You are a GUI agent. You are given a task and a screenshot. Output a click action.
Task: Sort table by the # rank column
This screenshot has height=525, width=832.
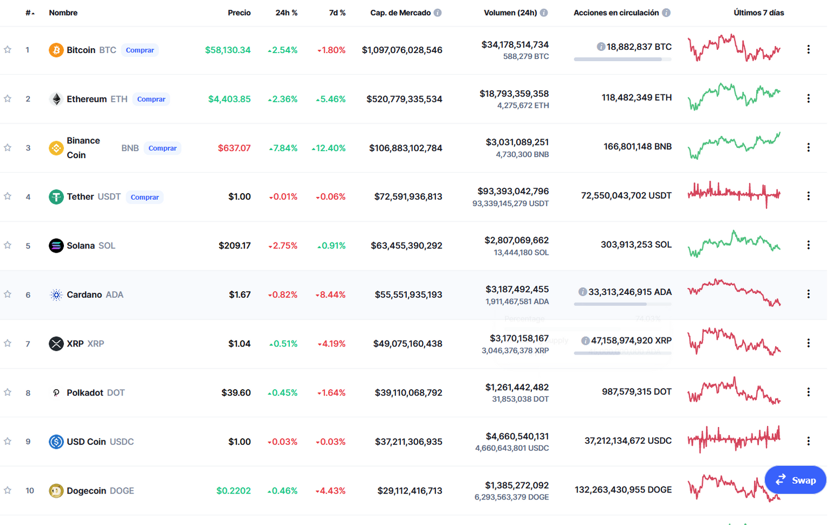click(30, 12)
